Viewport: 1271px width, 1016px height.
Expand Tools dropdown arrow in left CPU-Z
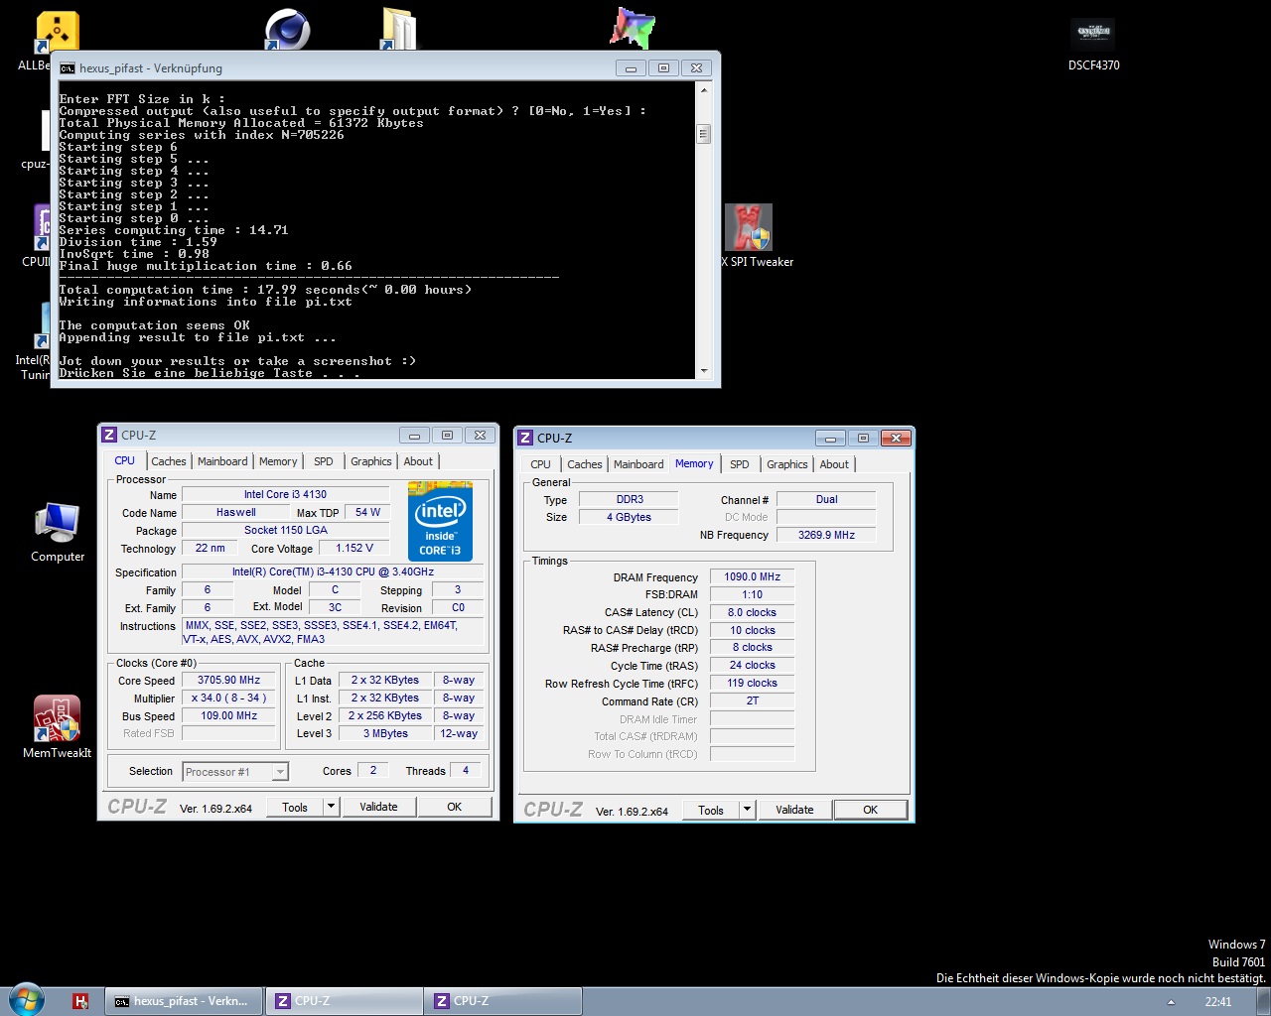click(x=332, y=807)
